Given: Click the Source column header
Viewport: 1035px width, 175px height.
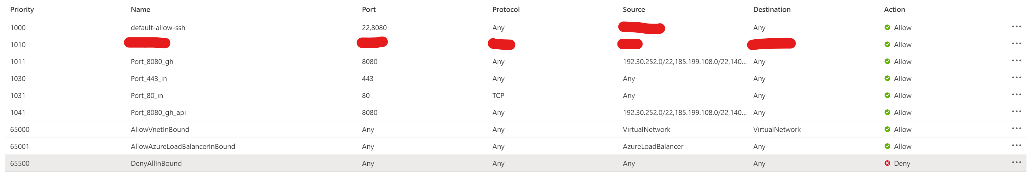Looking at the screenshot, I should [x=634, y=10].
